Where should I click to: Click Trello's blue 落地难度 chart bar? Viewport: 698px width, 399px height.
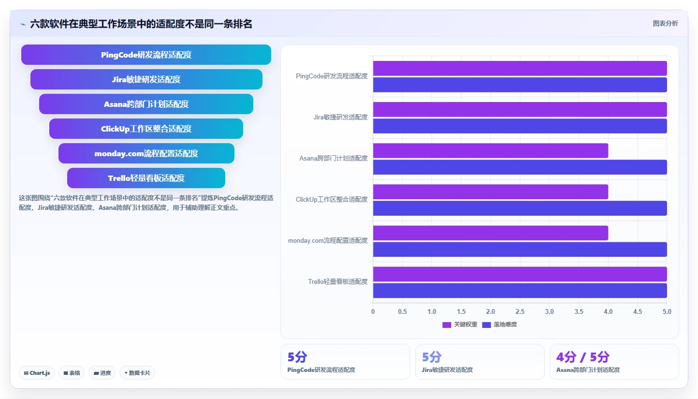pyautogui.click(x=520, y=290)
